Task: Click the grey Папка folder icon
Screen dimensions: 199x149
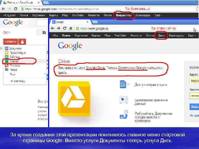Action: coord(6,70)
